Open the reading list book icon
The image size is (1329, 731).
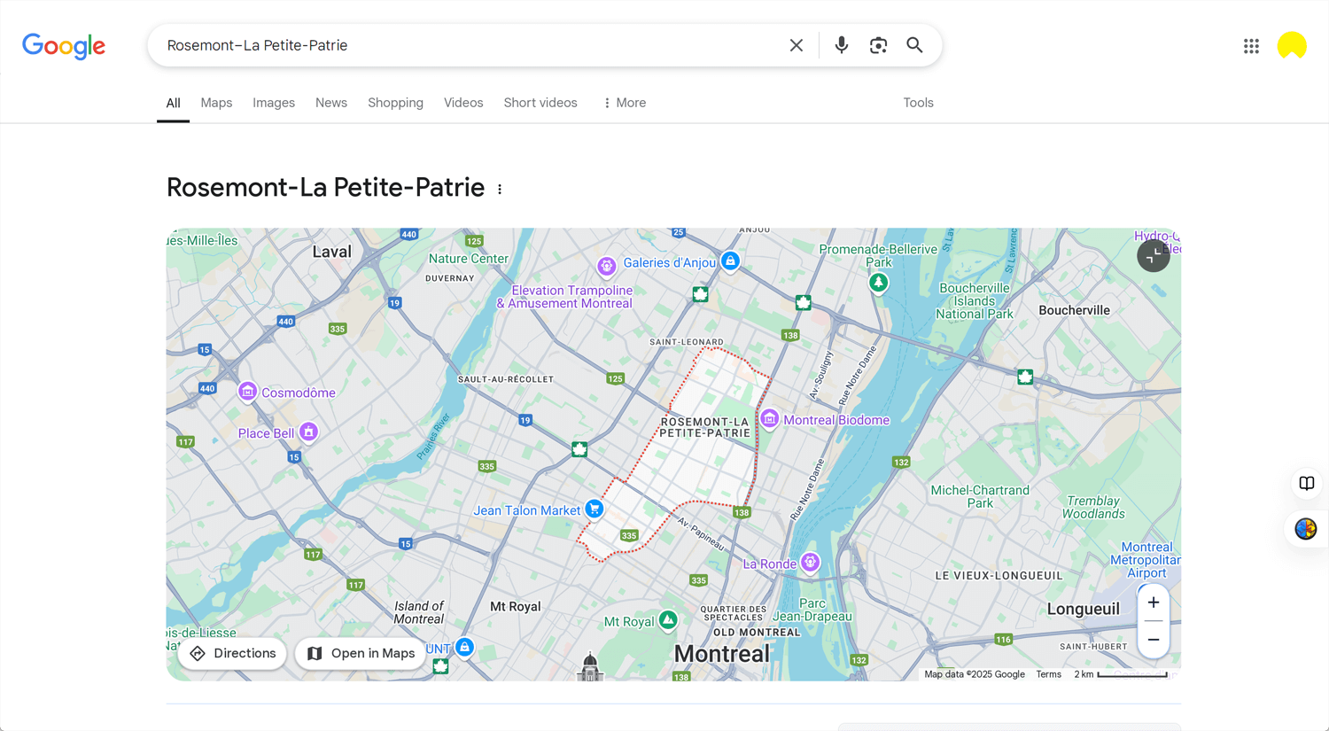1306,483
